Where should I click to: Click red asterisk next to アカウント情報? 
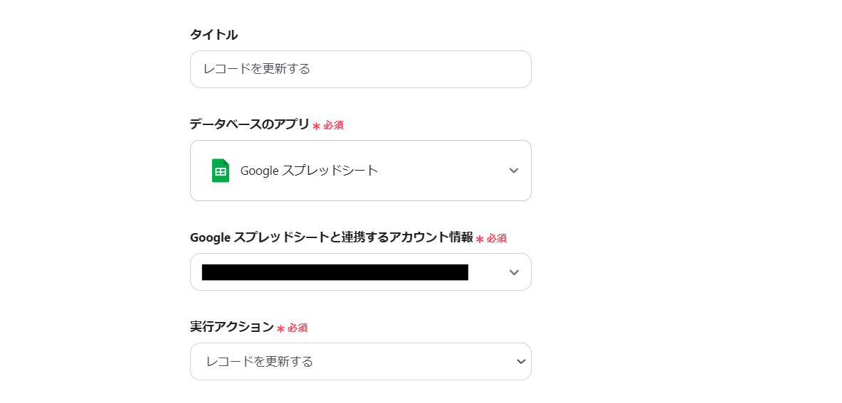point(480,239)
